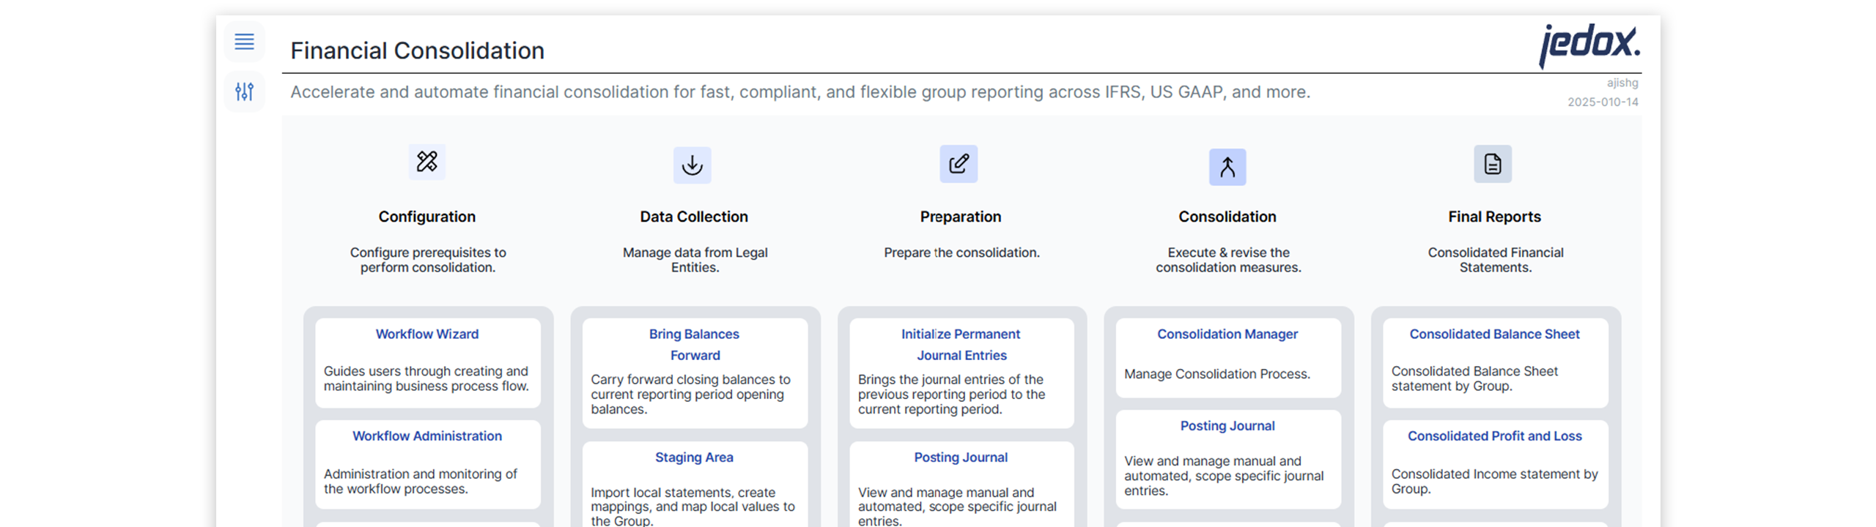The height and width of the screenshot is (527, 1876).
Task: Click the Data Collection download icon
Action: (692, 165)
